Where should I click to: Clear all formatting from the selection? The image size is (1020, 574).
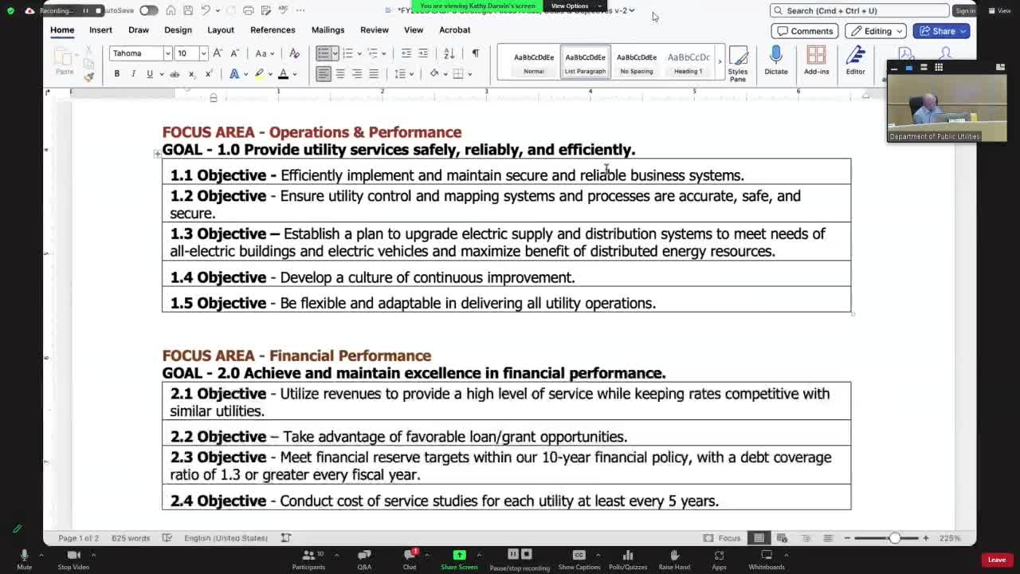click(x=294, y=53)
